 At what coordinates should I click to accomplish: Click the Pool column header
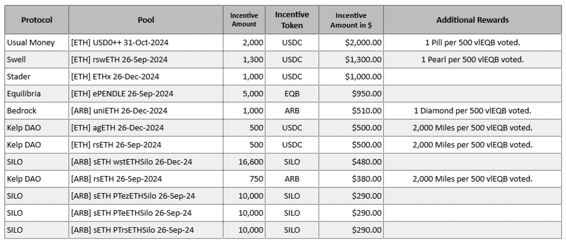click(146, 20)
